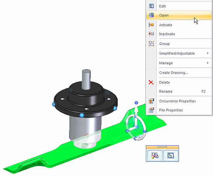Click the Occurrence Properties icon
213x176 pixels.
[x=151, y=101]
